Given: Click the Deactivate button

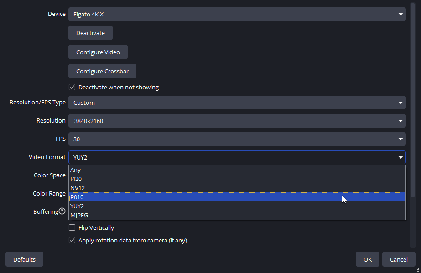Looking at the screenshot, I should point(90,33).
